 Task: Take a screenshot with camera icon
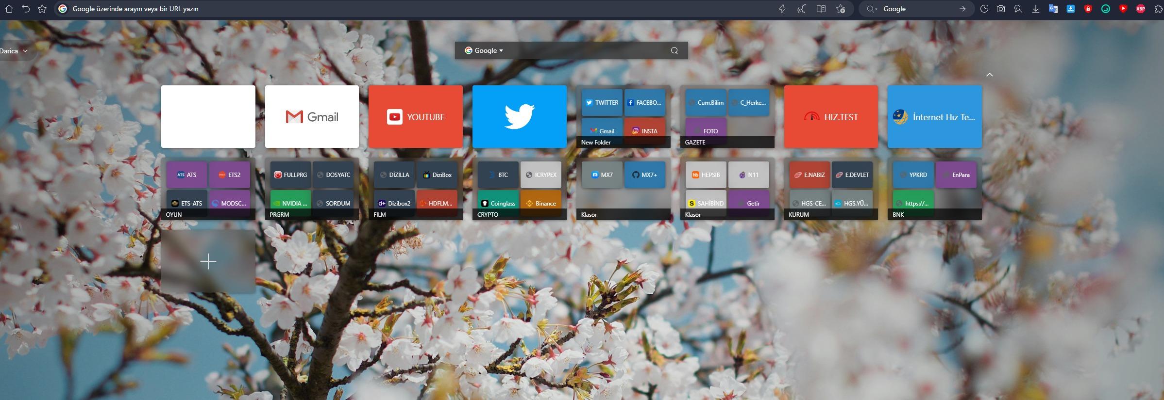pos(1001,9)
